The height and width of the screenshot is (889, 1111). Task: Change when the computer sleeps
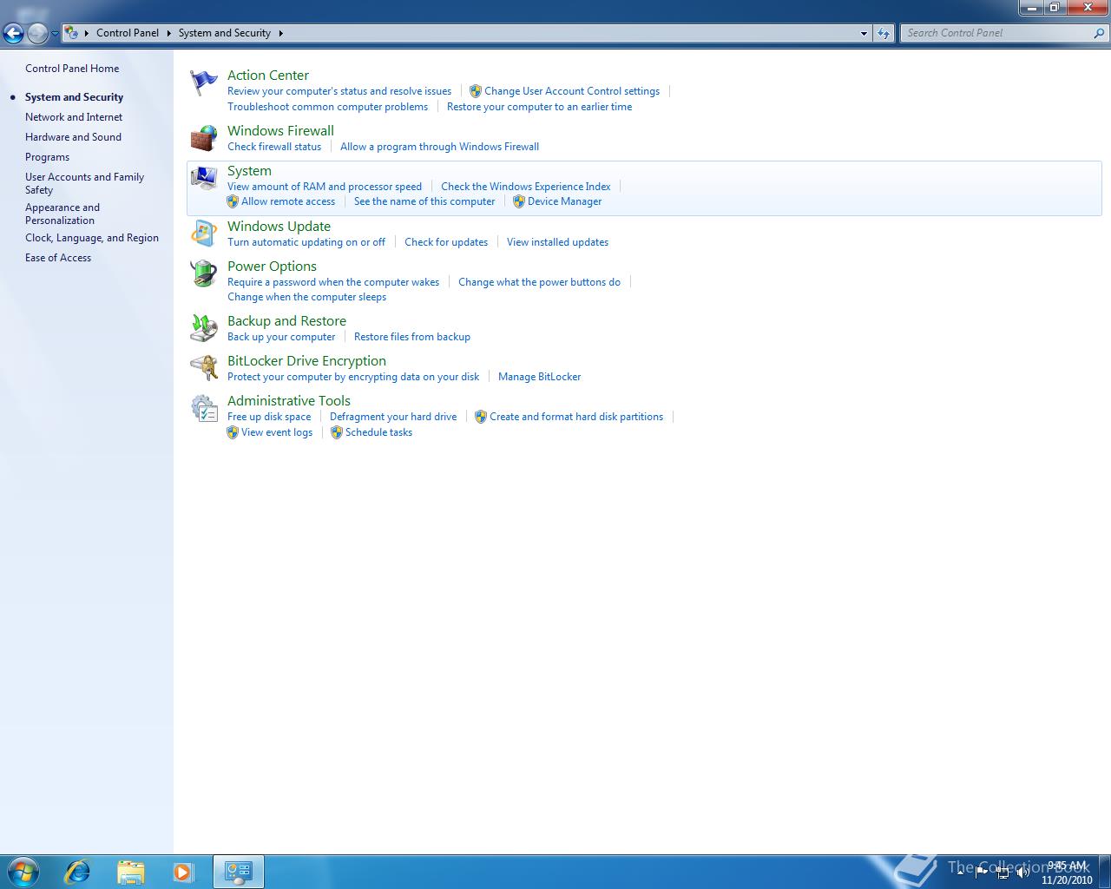[306, 297]
